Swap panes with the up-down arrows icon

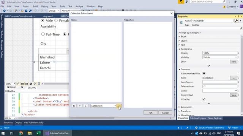pos(22,87)
